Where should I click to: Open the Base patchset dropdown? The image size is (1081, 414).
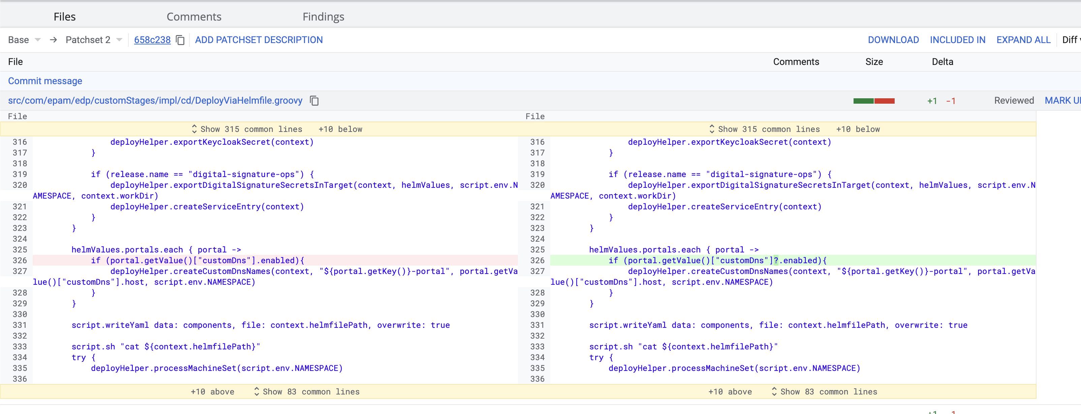point(24,40)
